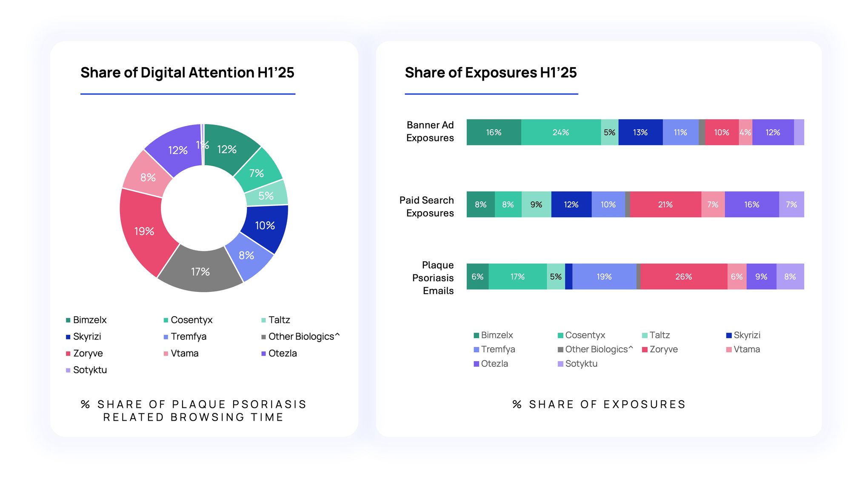Select the Taltz label in the exposures legend
The height and width of the screenshot is (478, 851).
660,335
